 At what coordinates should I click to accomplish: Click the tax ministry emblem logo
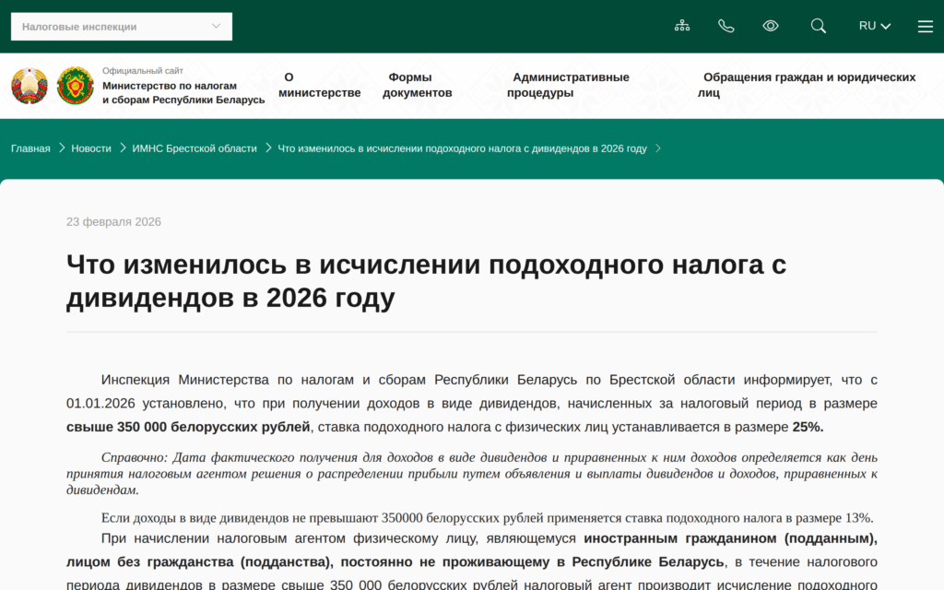point(76,86)
